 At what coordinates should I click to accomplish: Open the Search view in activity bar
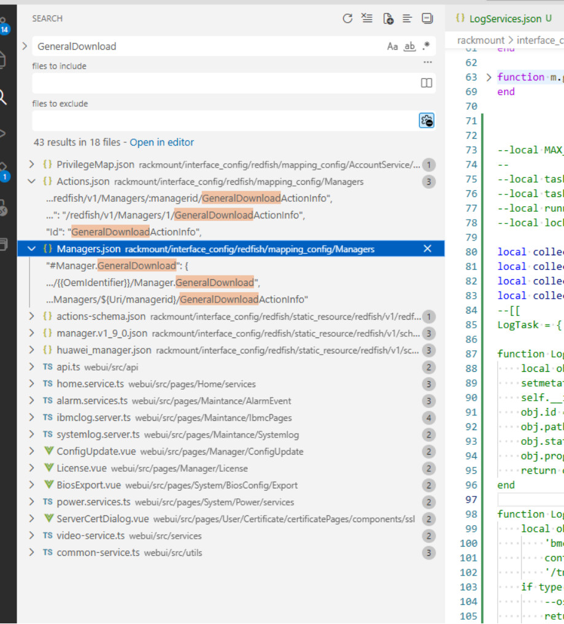pos(4,97)
